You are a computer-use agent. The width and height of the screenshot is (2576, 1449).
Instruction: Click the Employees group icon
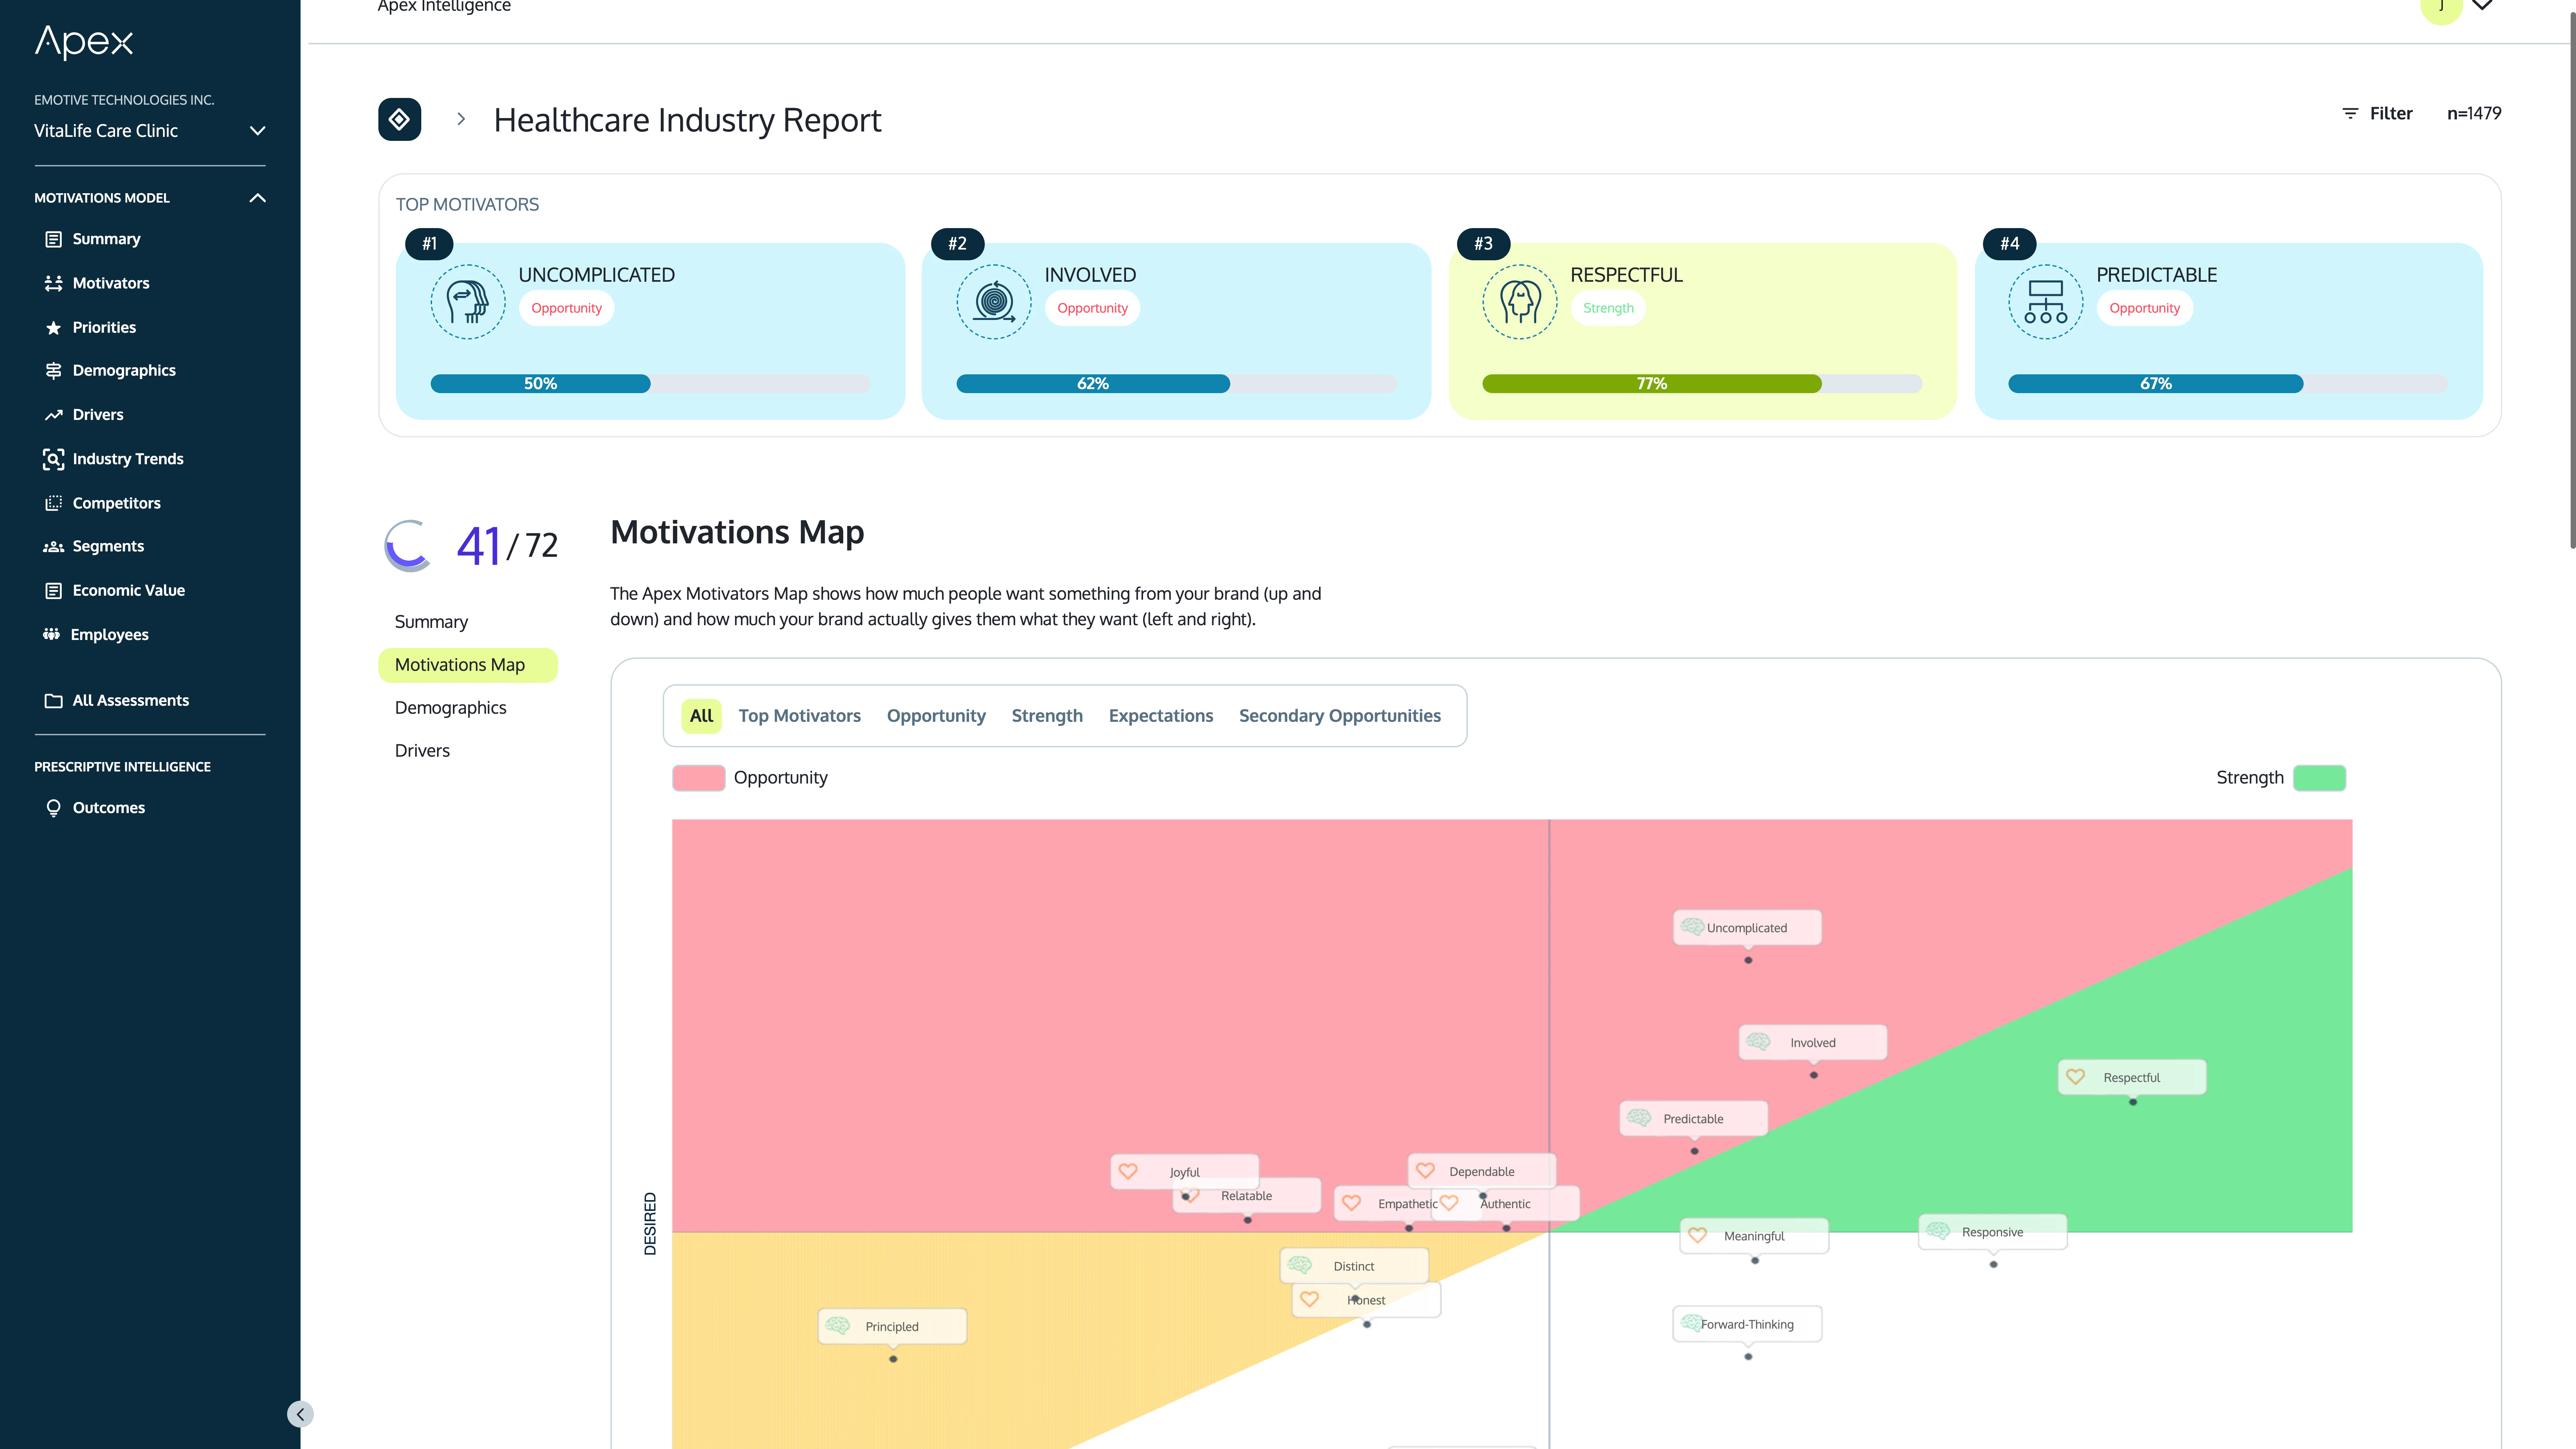pyautogui.click(x=52, y=634)
